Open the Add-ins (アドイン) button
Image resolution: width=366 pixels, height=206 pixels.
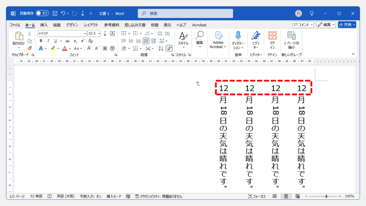pyautogui.click(x=272, y=40)
